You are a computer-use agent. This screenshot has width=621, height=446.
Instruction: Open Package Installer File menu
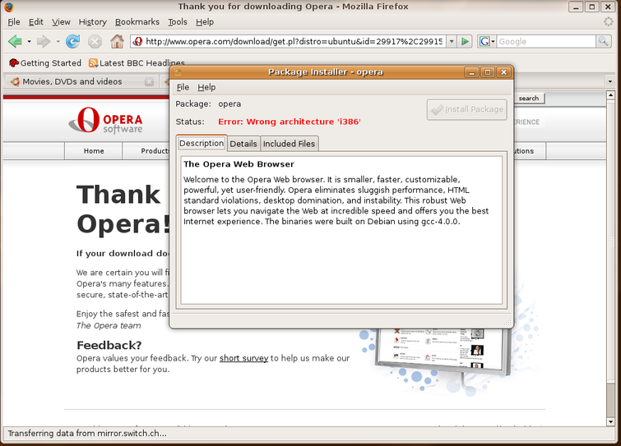tap(183, 87)
